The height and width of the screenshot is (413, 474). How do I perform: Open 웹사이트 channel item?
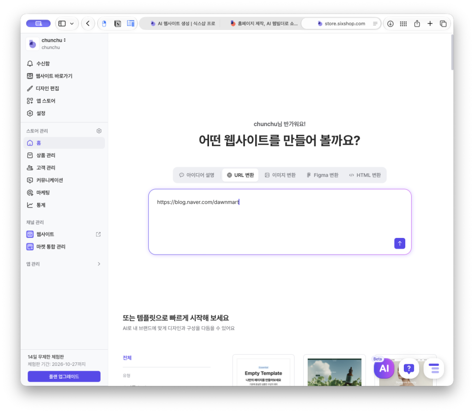[40, 234]
